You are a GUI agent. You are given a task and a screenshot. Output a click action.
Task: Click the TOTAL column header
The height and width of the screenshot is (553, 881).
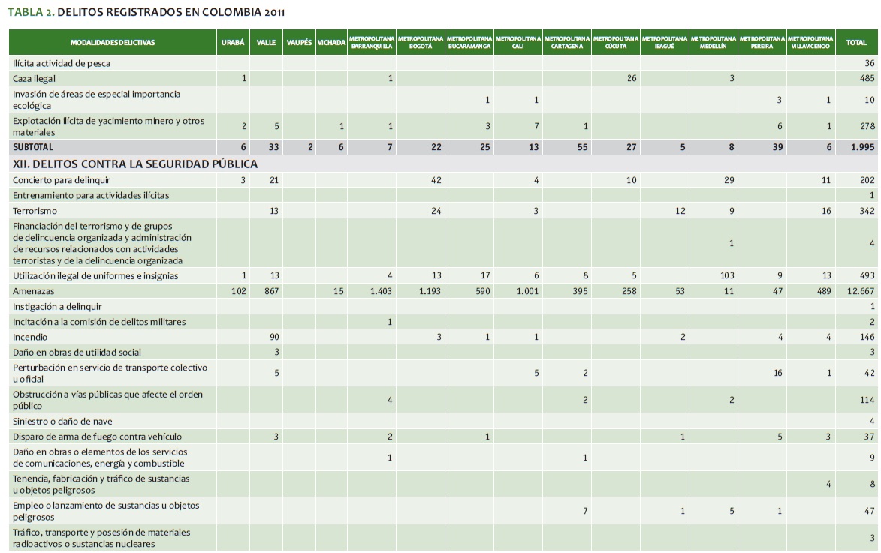856,43
